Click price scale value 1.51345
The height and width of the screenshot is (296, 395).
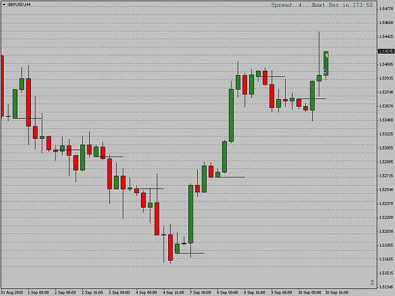tap(386, 287)
